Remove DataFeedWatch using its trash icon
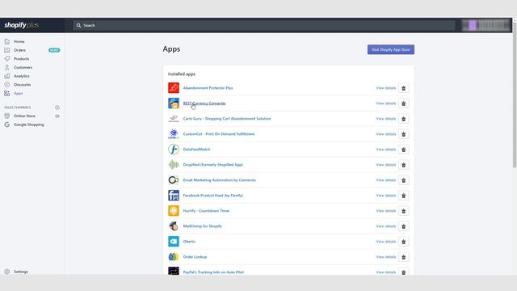 click(x=403, y=150)
